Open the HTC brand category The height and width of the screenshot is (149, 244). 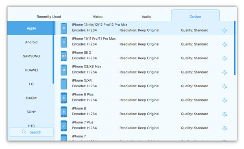click(x=31, y=125)
